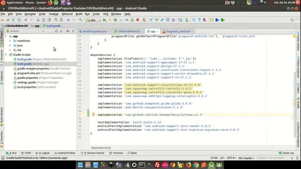Open the Build tool window button
The height and width of the screenshot is (169, 301).
(x=132, y=153)
